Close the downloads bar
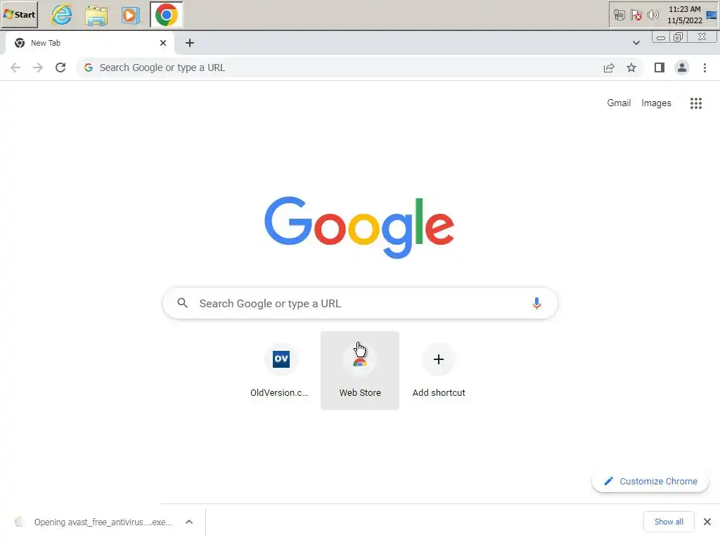Image resolution: width=720 pixels, height=540 pixels. pos(707,522)
